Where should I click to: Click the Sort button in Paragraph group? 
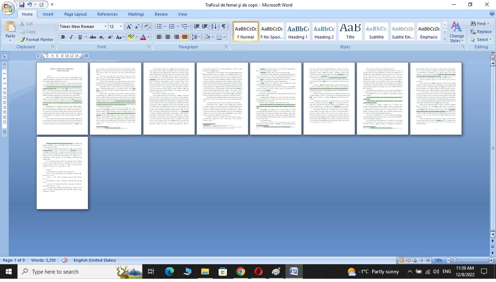(x=214, y=26)
